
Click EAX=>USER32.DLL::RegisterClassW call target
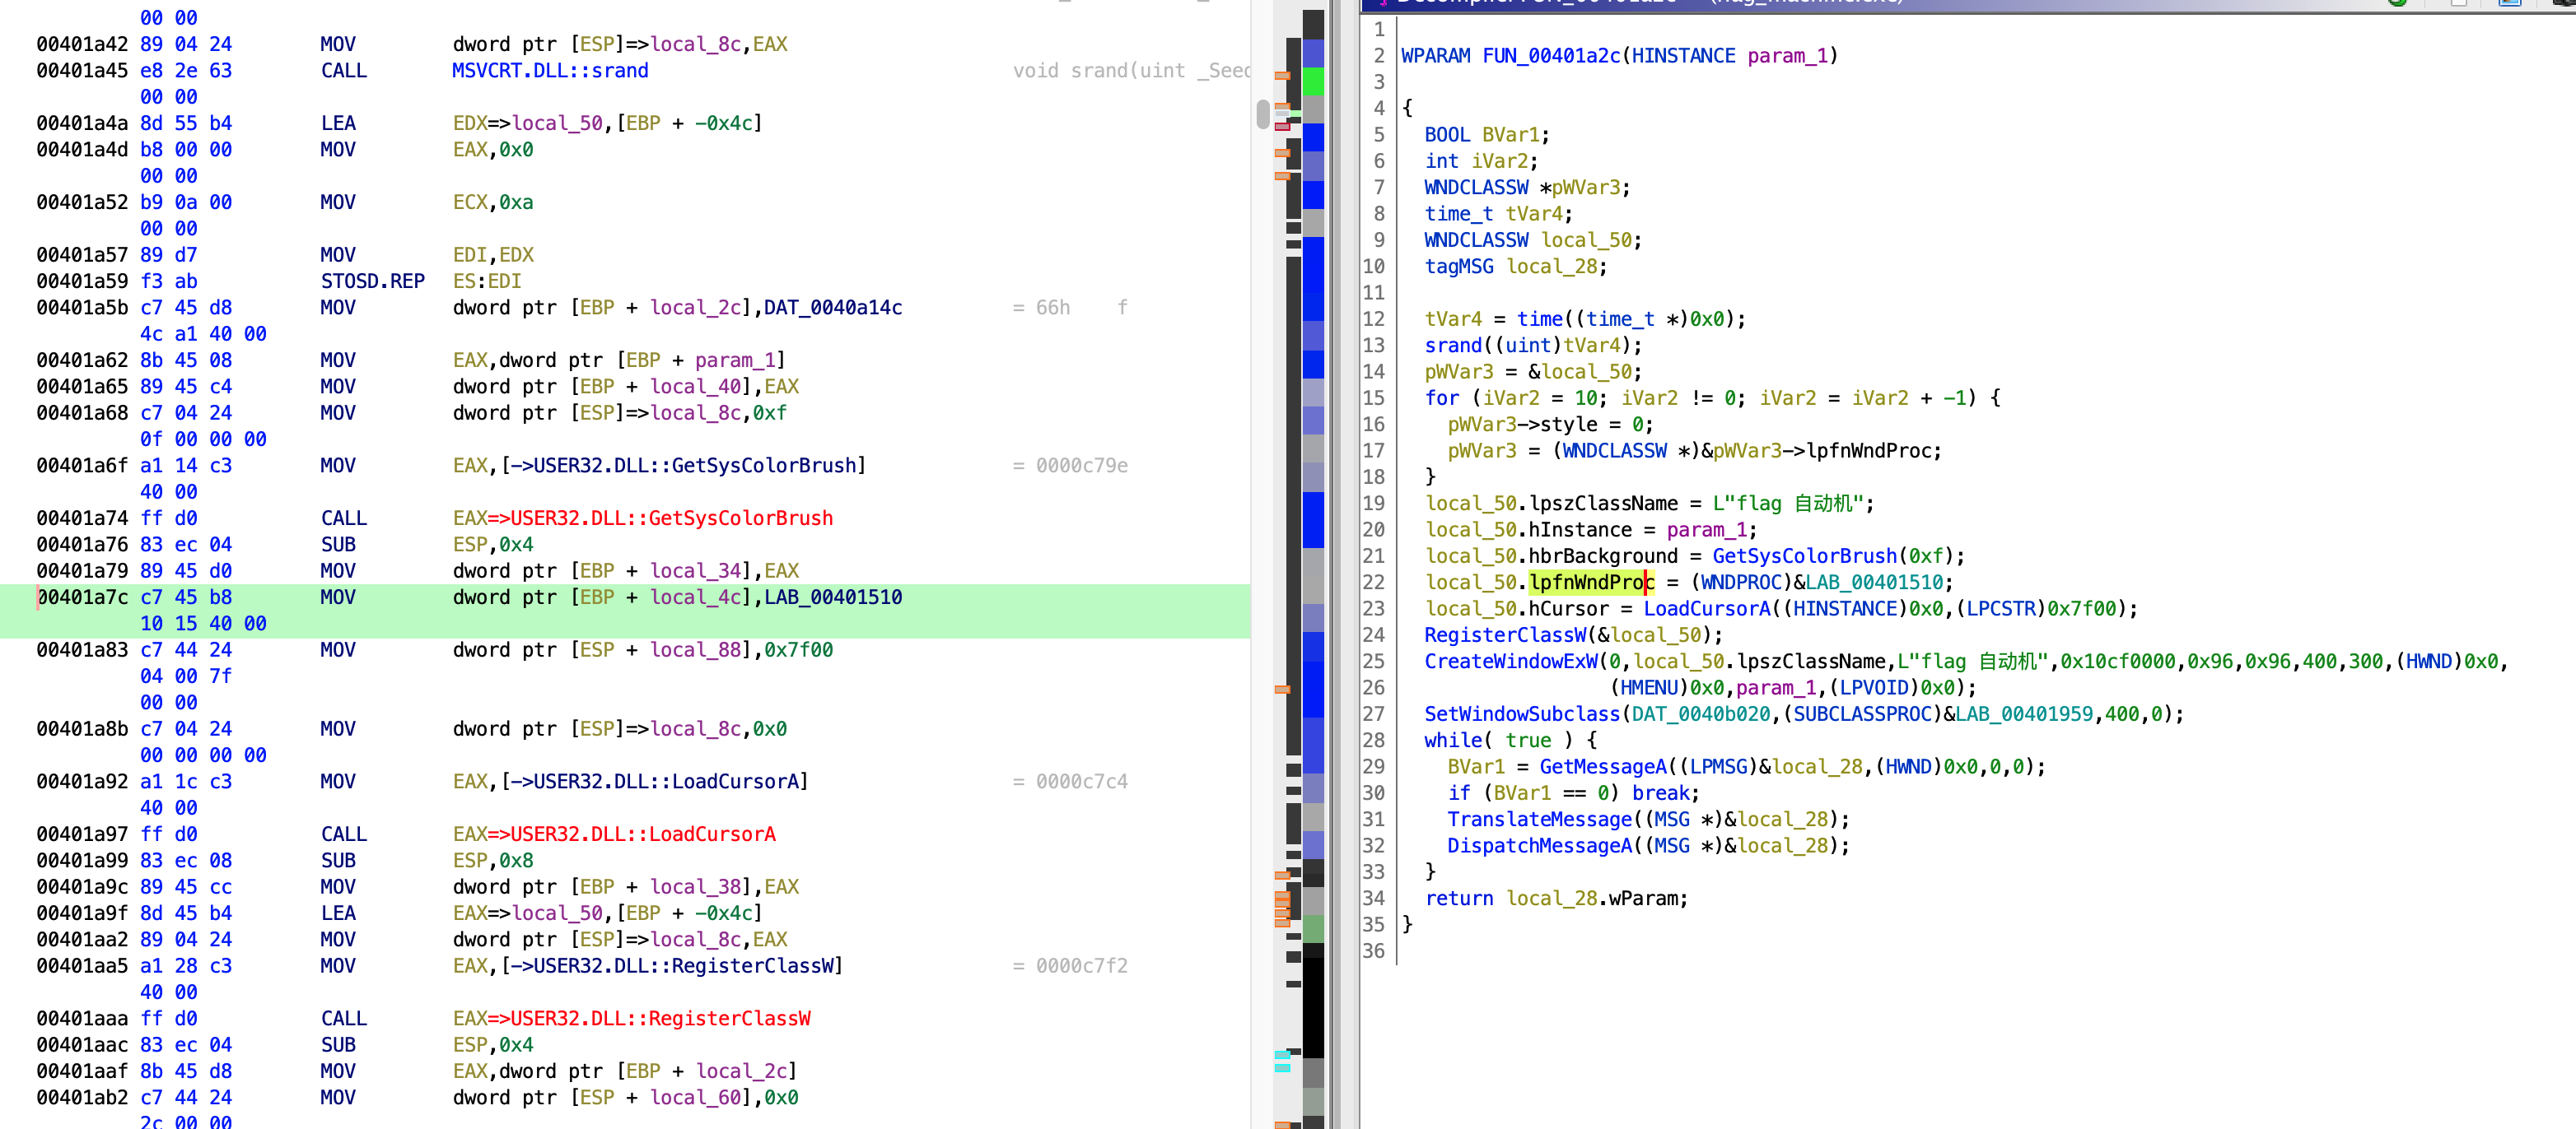click(631, 1018)
